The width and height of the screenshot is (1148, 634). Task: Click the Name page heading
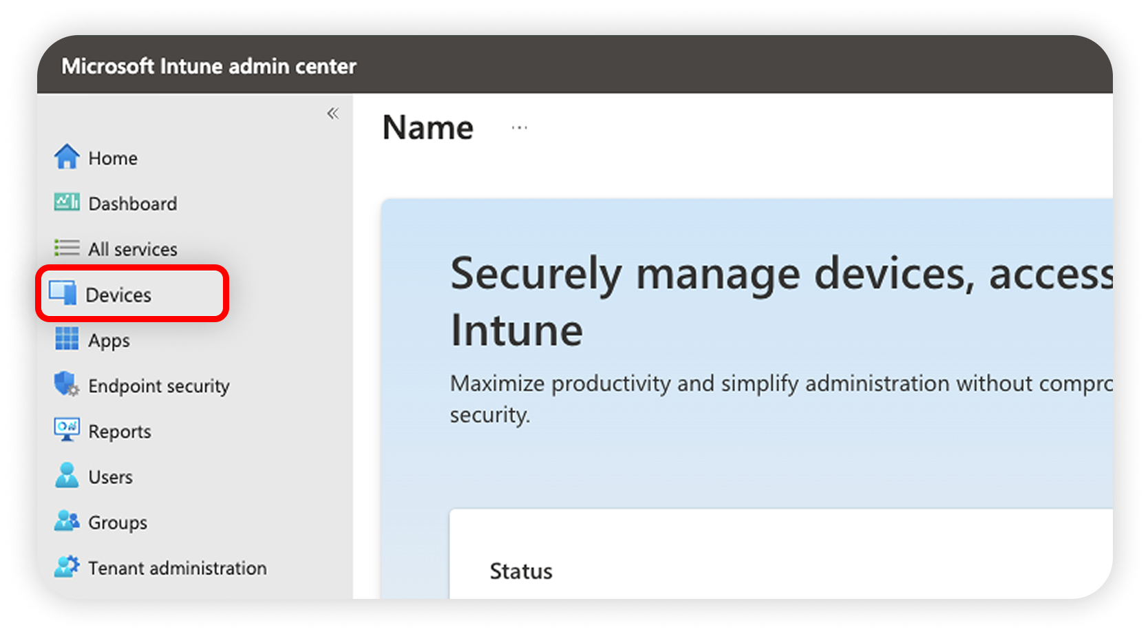[428, 127]
